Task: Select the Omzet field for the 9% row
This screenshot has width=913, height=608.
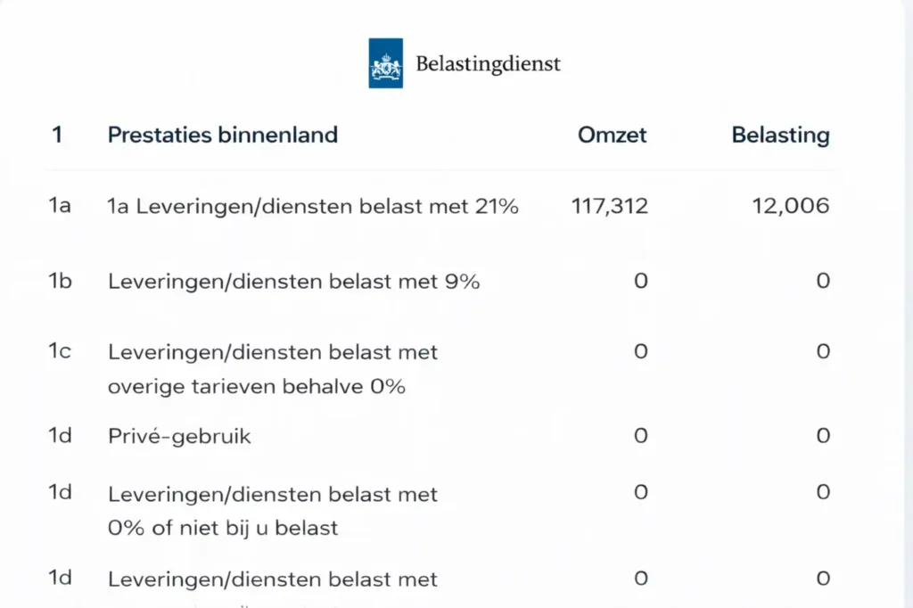Action: (640, 282)
